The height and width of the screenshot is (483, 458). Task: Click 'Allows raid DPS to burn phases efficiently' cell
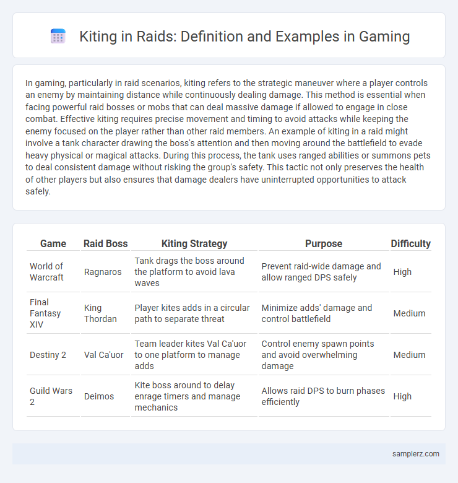point(324,396)
